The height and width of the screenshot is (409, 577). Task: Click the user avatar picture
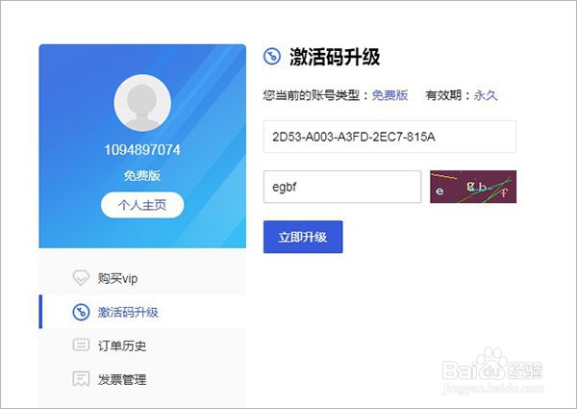pos(142,103)
